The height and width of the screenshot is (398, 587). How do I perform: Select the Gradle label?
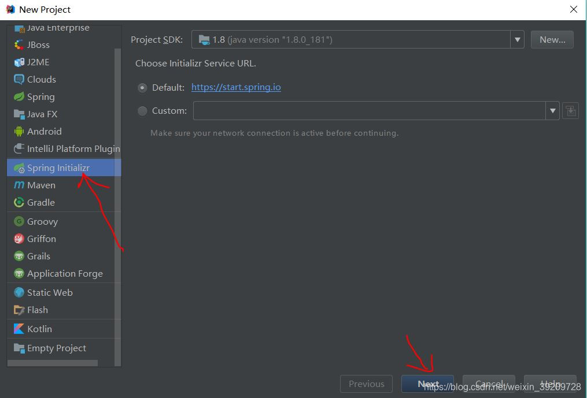pyautogui.click(x=41, y=202)
